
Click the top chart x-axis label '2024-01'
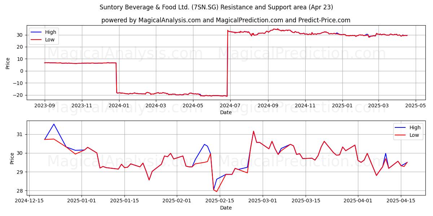click(119, 105)
